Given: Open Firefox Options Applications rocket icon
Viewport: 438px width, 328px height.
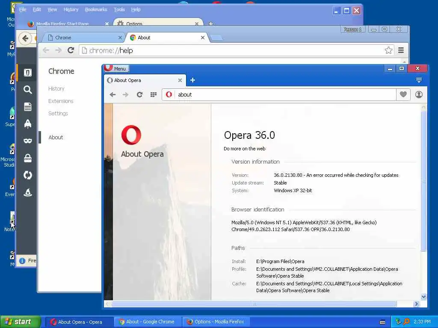Looking at the screenshot, I should pos(27,123).
